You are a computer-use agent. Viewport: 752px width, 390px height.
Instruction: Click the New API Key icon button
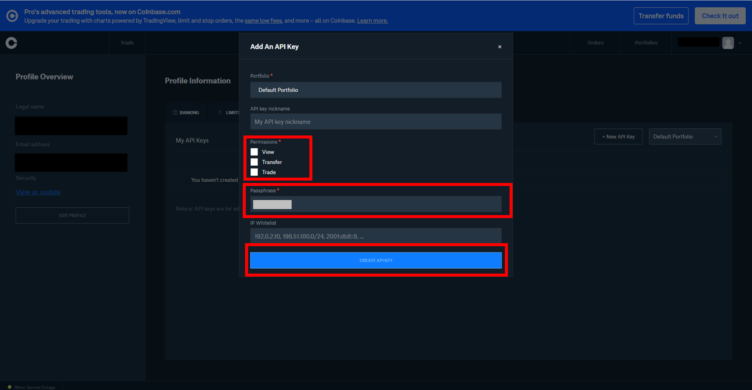[x=618, y=136]
